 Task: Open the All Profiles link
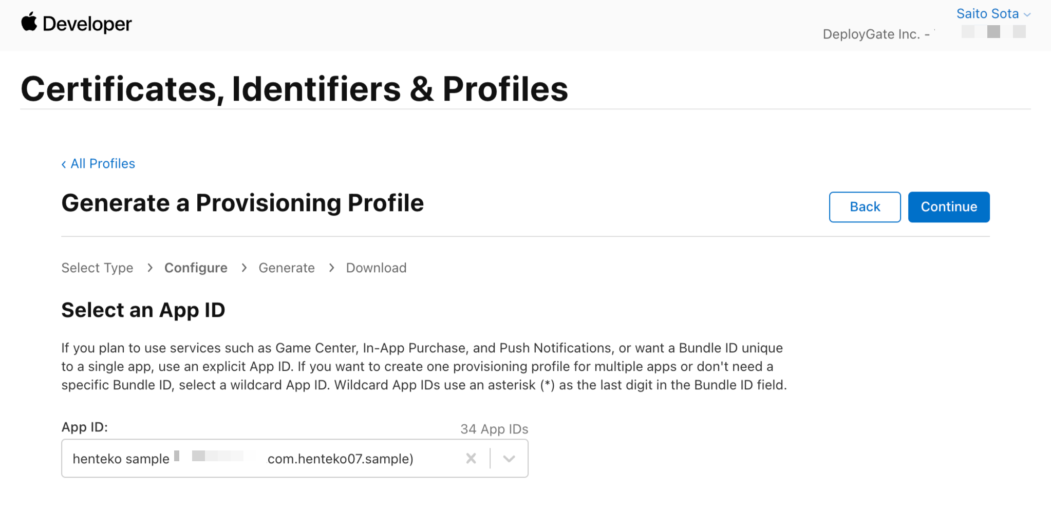[x=102, y=163]
